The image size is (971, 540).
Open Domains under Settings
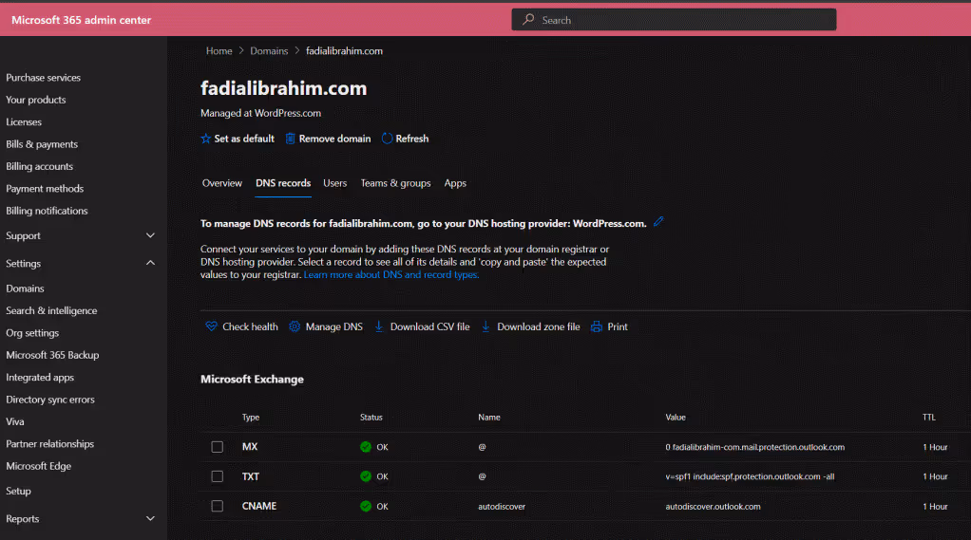[x=25, y=289]
